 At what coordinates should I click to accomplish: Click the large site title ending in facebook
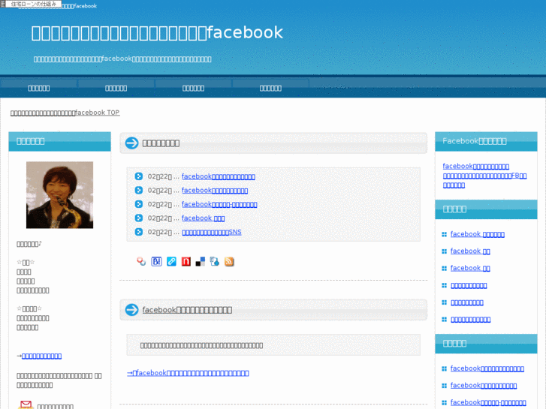pos(157,33)
